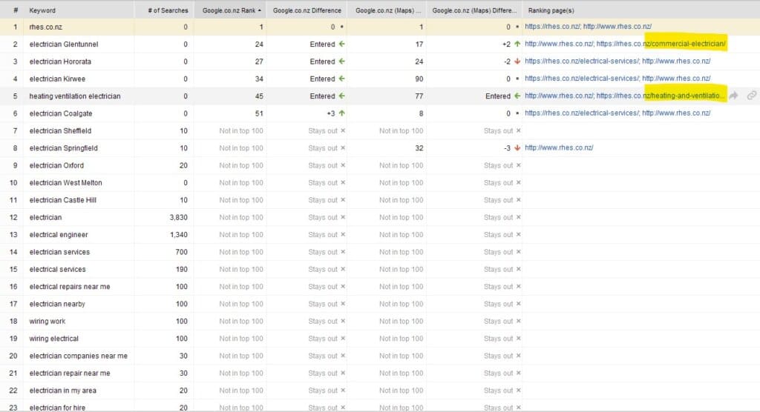Select the electrician West Melton keyword
This screenshot has height=412, width=760.
point(65,182)
